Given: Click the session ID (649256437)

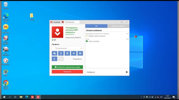Looking at the screenshot, I should click(x=70, y=34).
